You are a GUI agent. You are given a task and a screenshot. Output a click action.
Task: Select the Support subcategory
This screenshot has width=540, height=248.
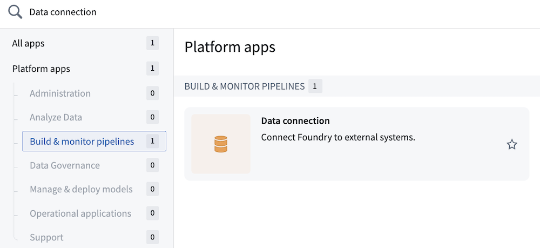(94, 237)
